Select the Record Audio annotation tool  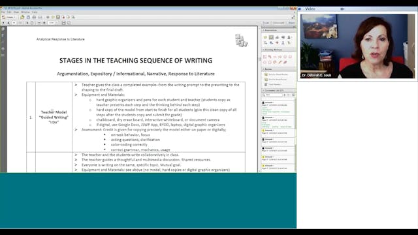click(283, 37)
